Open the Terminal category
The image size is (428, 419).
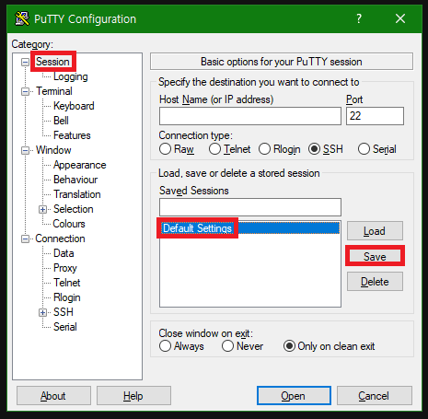(x=54, y=91)
